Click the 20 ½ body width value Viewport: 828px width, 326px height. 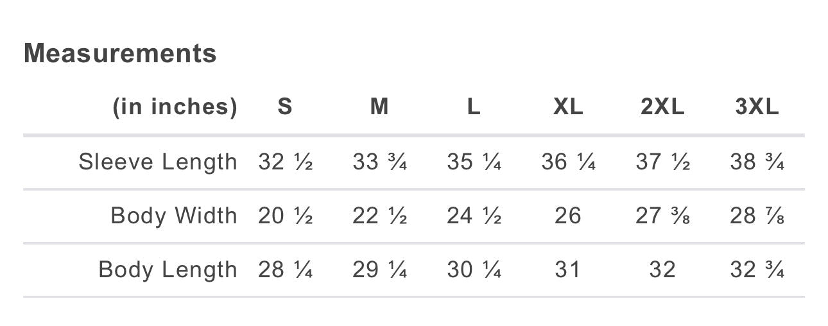click(x=285, y=216)
